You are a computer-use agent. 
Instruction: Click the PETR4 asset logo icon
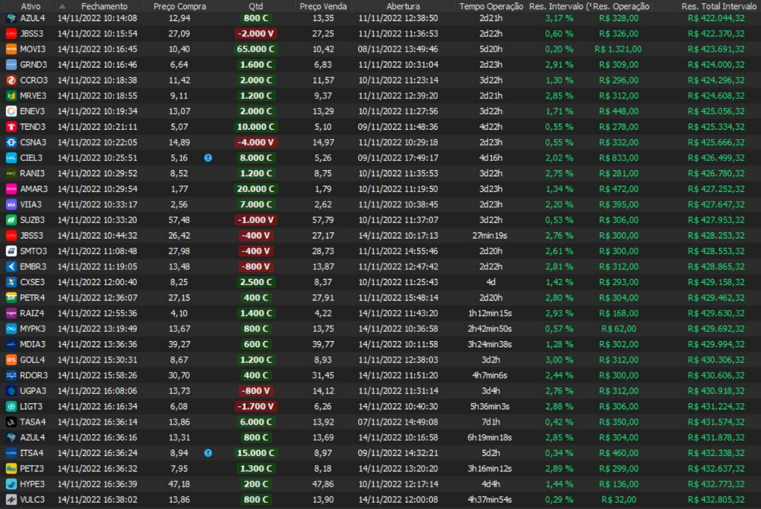tap(11, 298)
